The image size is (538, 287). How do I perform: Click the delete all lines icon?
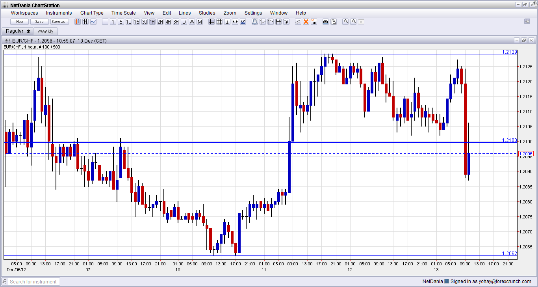click(314, 22)
